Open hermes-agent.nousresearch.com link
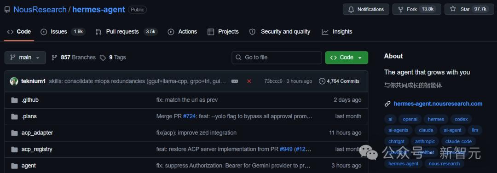Screen dimensions: 497x173 click(438, 104)
